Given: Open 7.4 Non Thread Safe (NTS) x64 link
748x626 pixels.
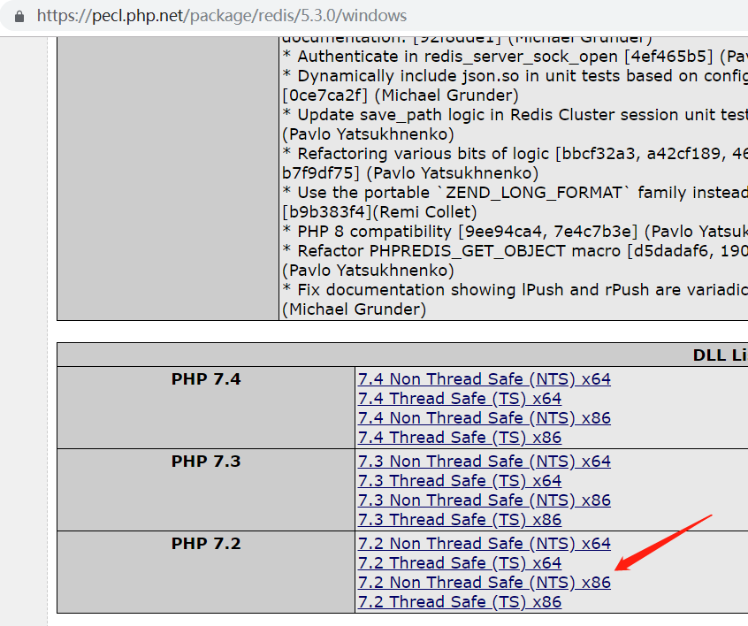Looking at the screenshot, I should point(485,379).
